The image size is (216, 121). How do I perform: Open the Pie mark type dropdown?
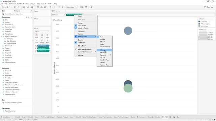click(x=42, y=32)
